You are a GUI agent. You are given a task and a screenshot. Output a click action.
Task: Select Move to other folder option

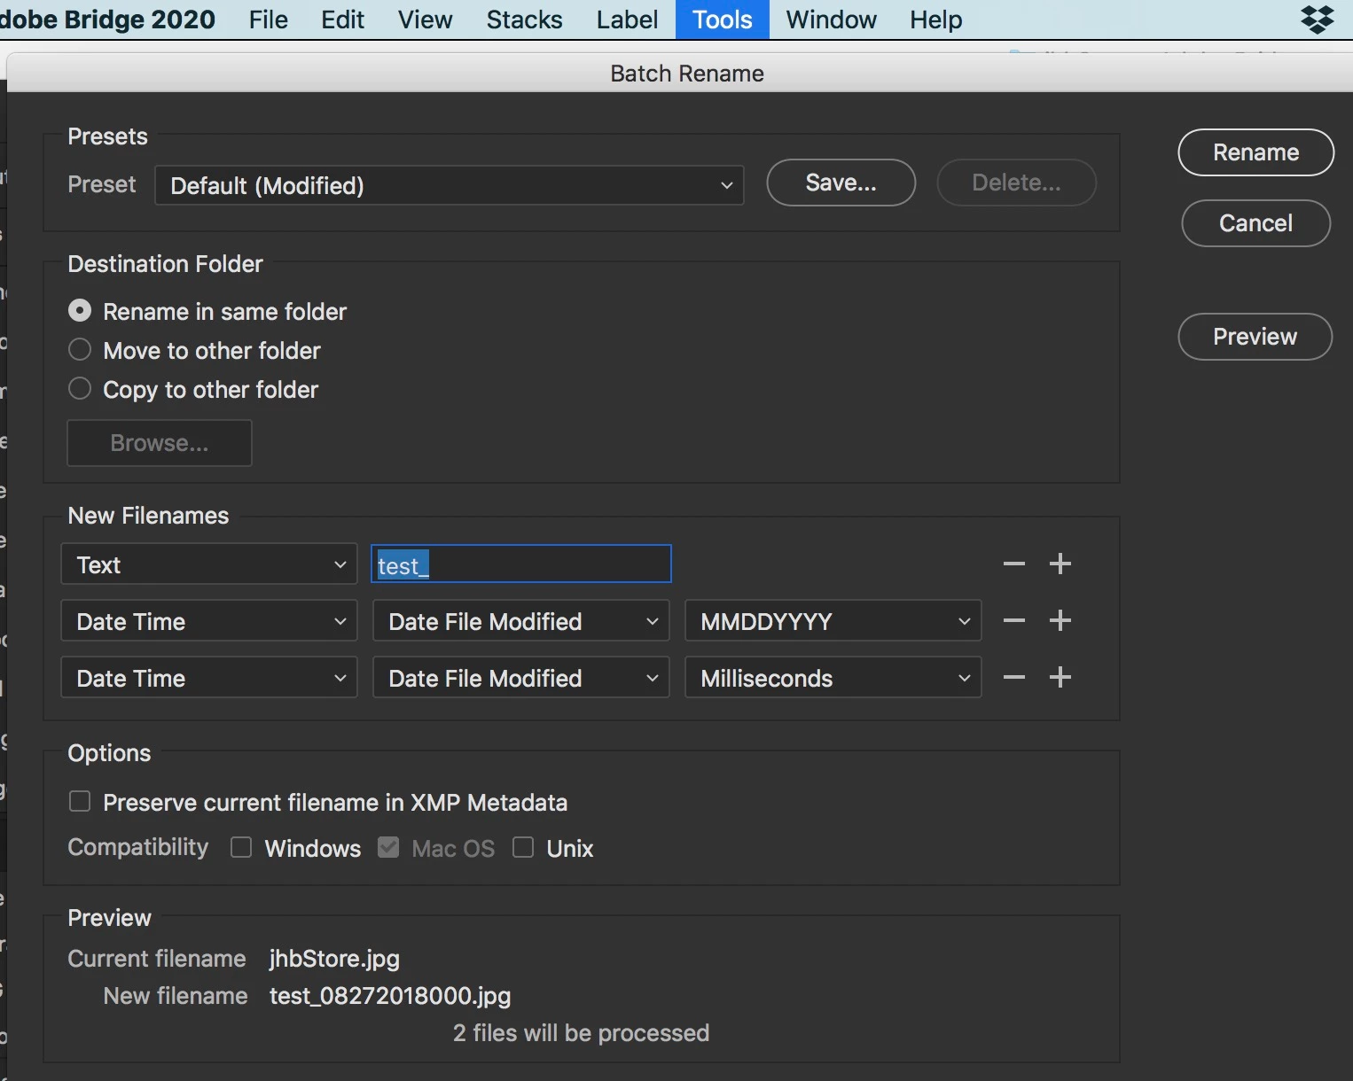pos(80,350)
